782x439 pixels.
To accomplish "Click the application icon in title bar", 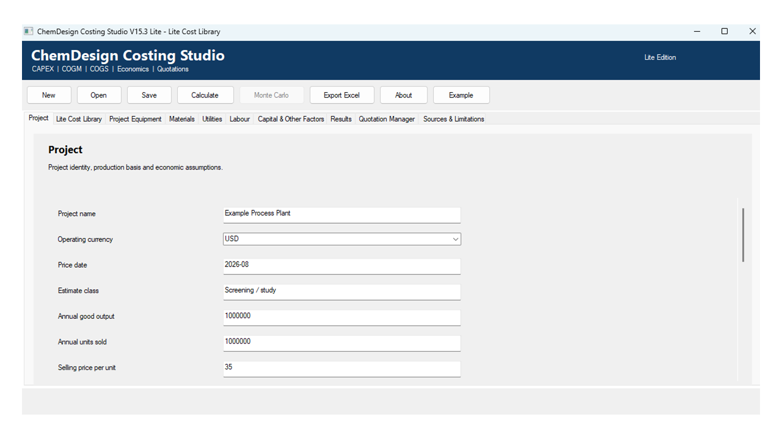I will 29,31.
